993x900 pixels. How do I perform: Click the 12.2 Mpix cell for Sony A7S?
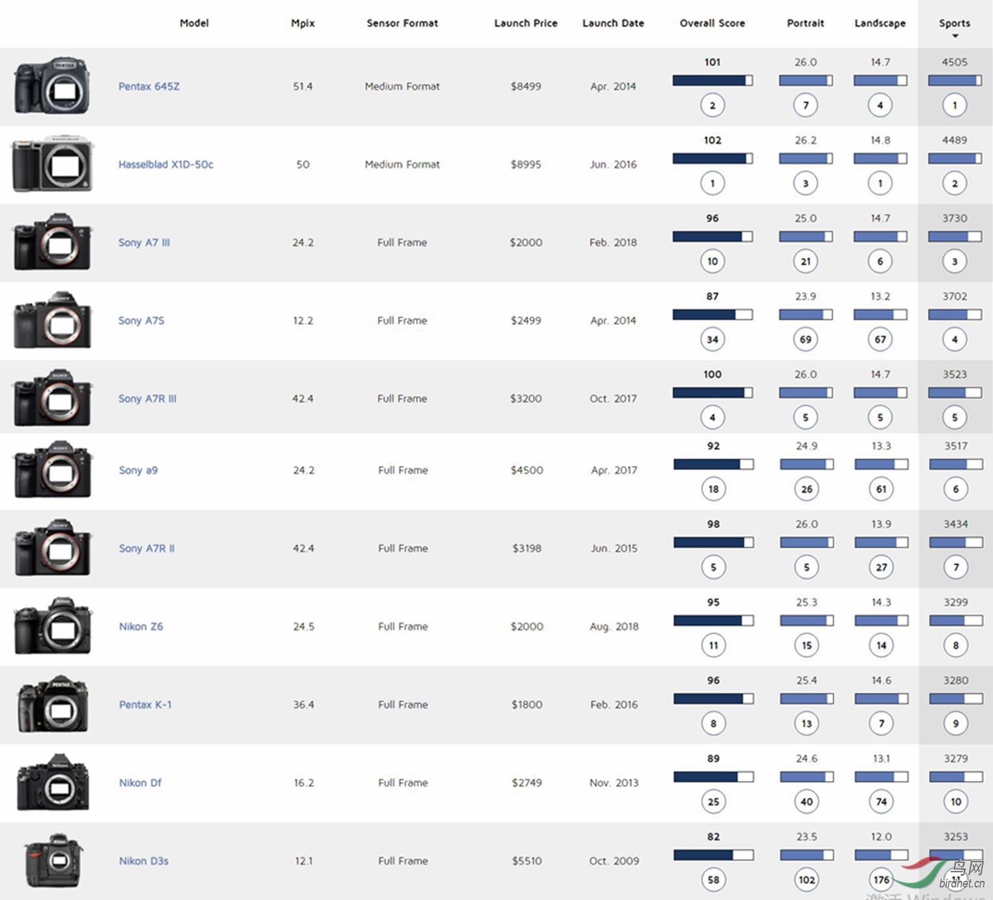pyautogui.click(x=303, y=320)
